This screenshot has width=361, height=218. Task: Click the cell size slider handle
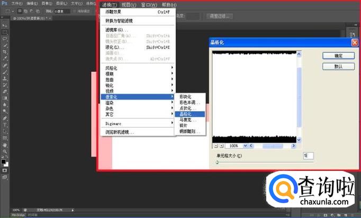[217, 162]
